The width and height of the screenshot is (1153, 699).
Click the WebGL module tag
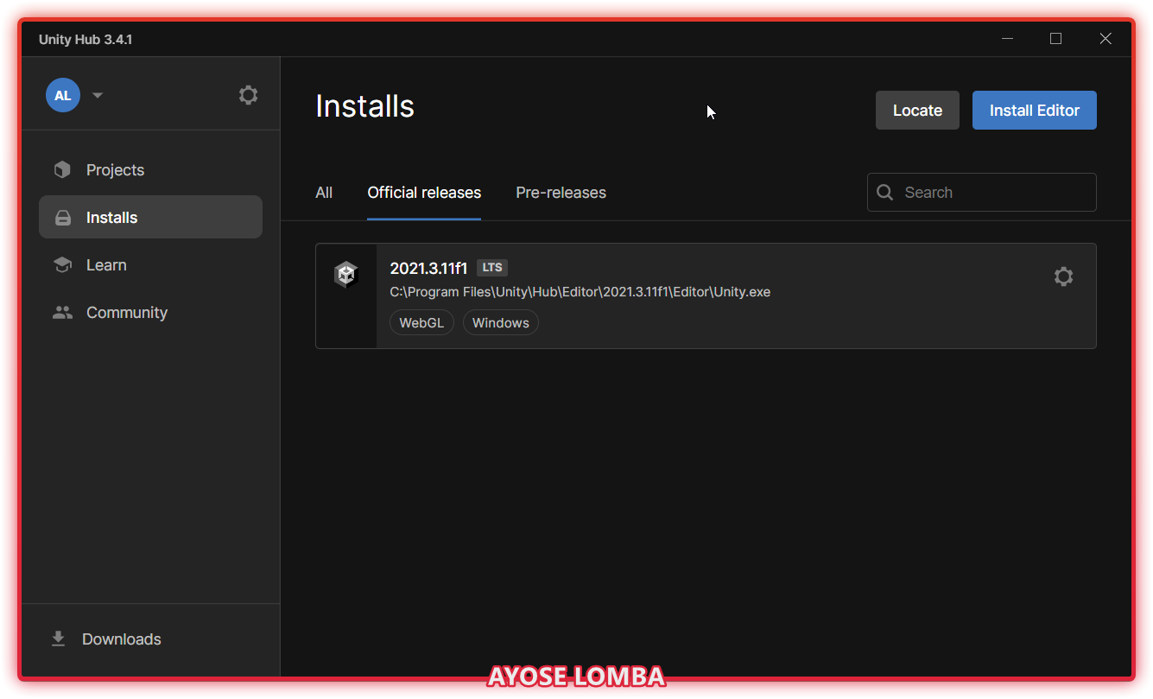(x=421, y=323)
